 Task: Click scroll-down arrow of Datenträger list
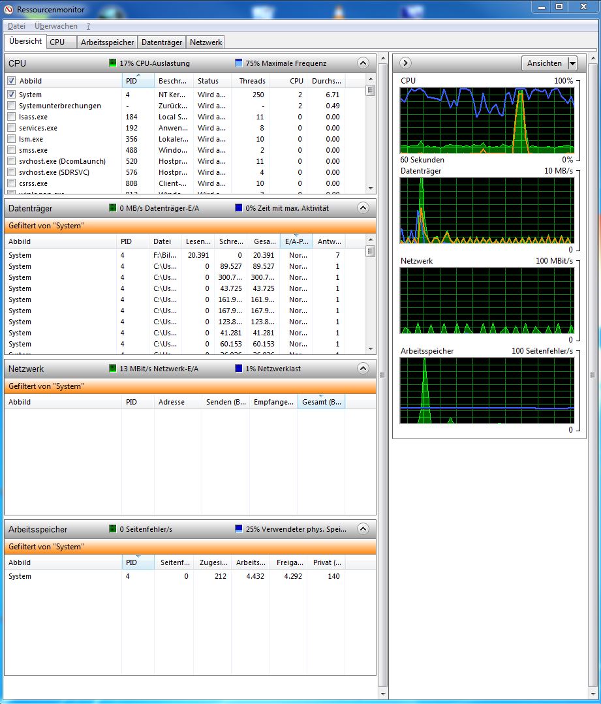coord(371,349)
